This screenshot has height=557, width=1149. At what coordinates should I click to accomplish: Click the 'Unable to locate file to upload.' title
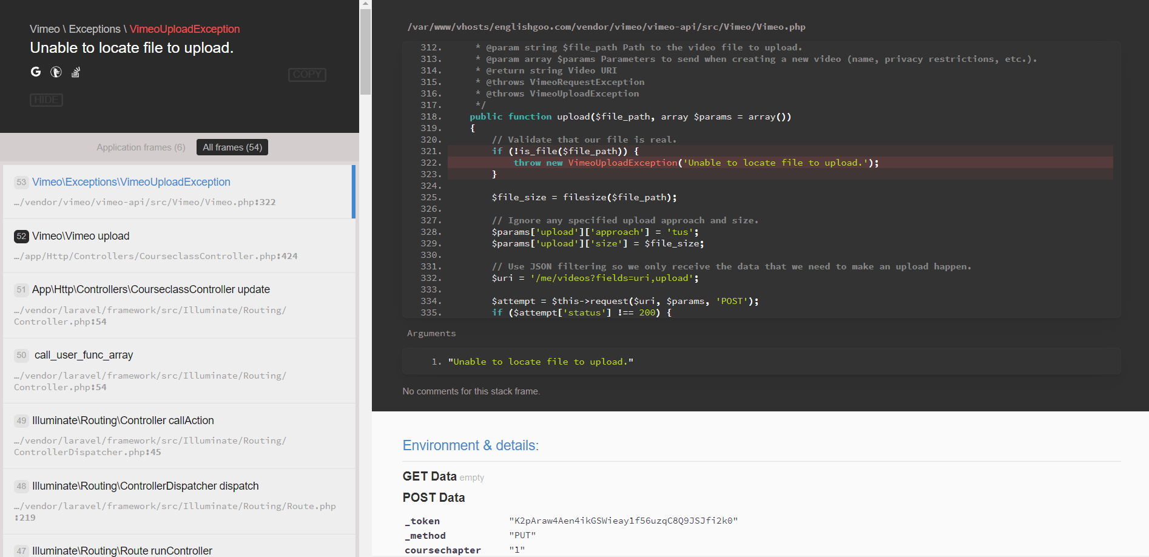pyautogui.click(x=132, y=48)
